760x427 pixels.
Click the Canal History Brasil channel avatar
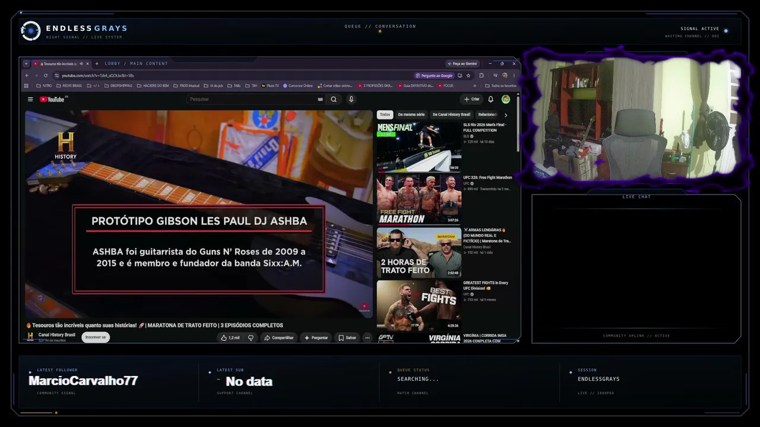tap(30, 337)
